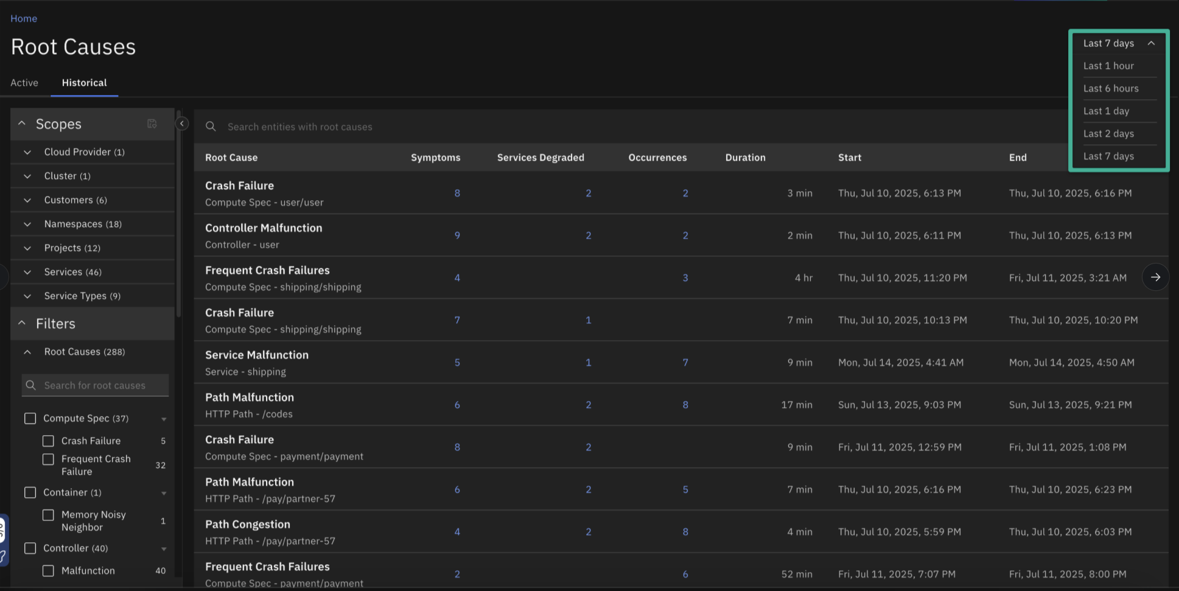Viewport: 1179px width, 591px height.
Task: Sort by the Occurrences column header
Action: click(x=657, y=158)
